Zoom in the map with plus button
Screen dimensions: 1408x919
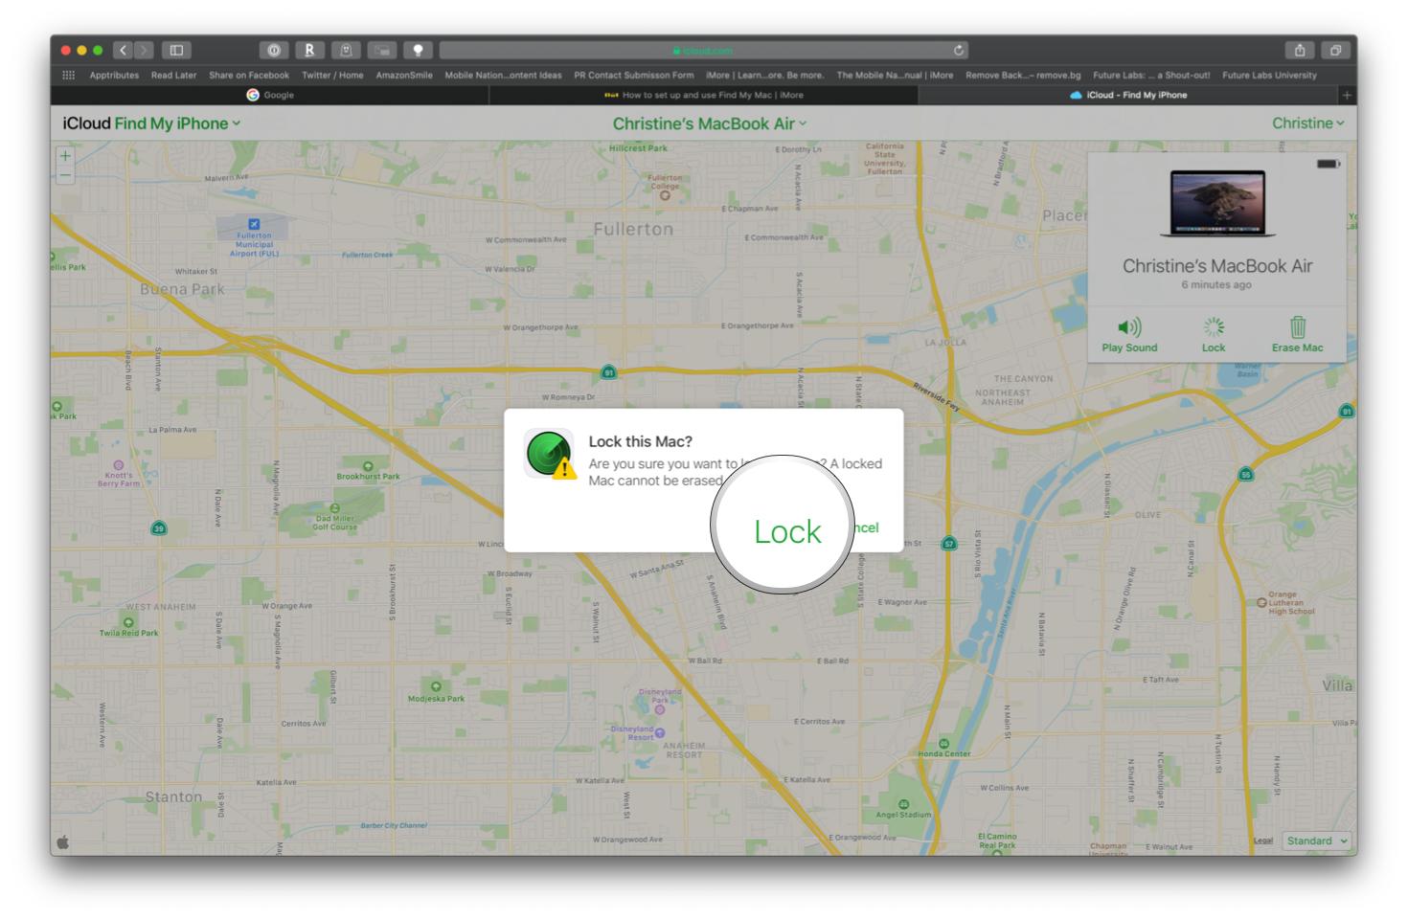(x=65, y=156)
